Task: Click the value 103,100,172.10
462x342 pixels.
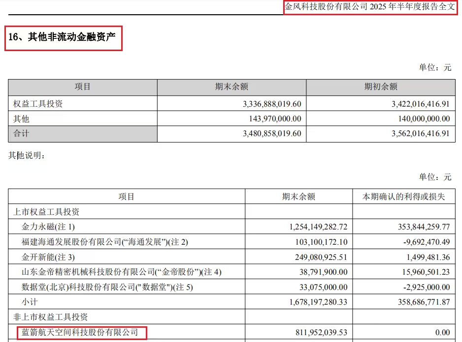Action: click(x=321, y=242)
